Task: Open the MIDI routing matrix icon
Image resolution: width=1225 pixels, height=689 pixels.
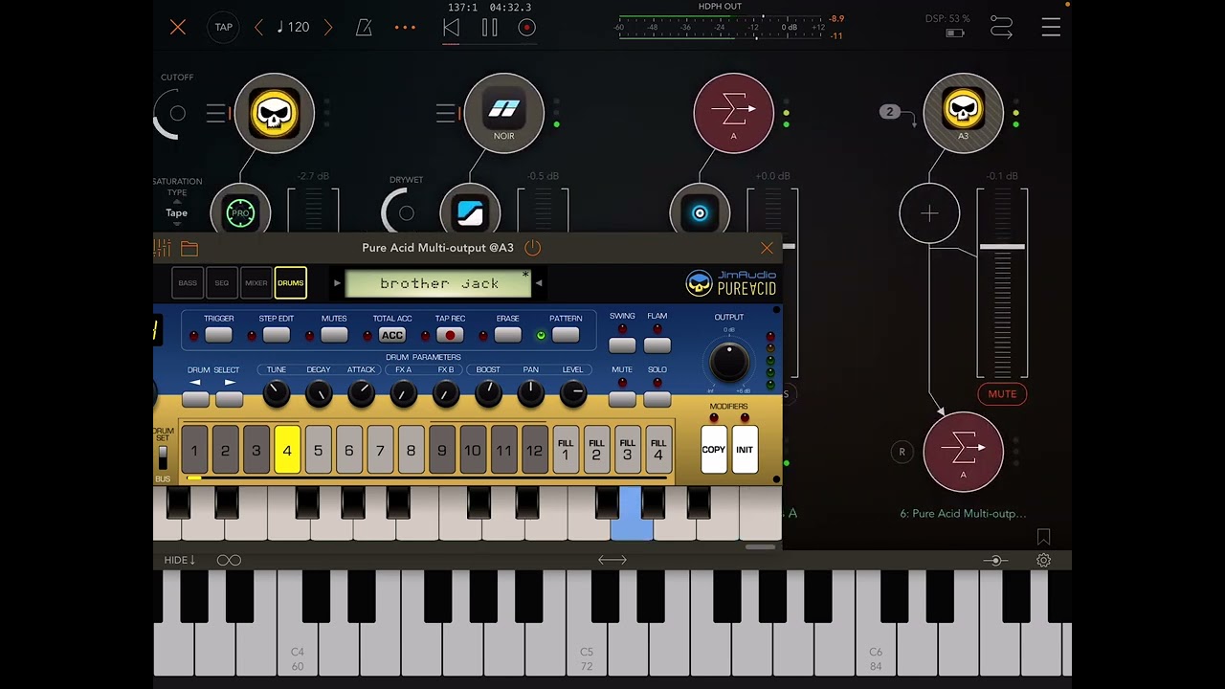Action: coord(1001,28)
